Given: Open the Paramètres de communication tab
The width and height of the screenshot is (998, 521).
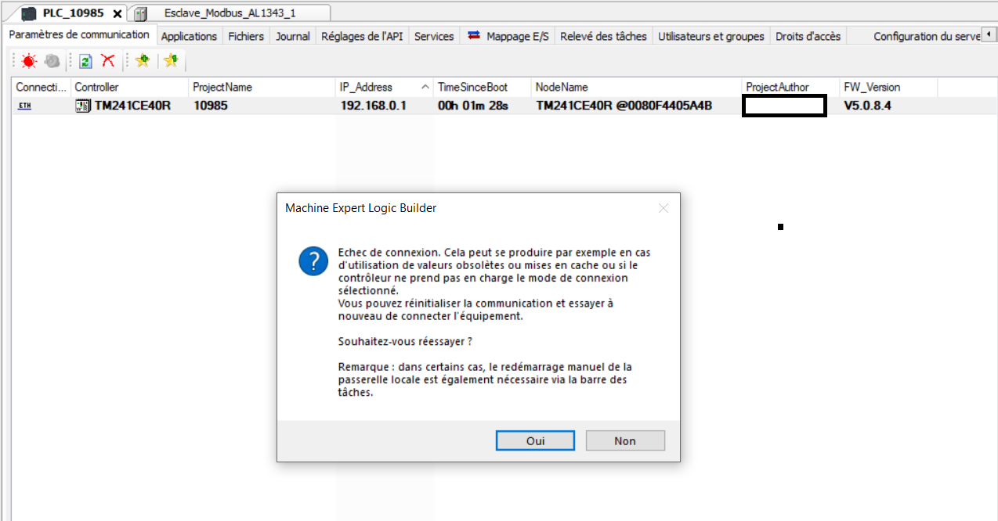Looking at the screenshot, I should pos(79,35).
